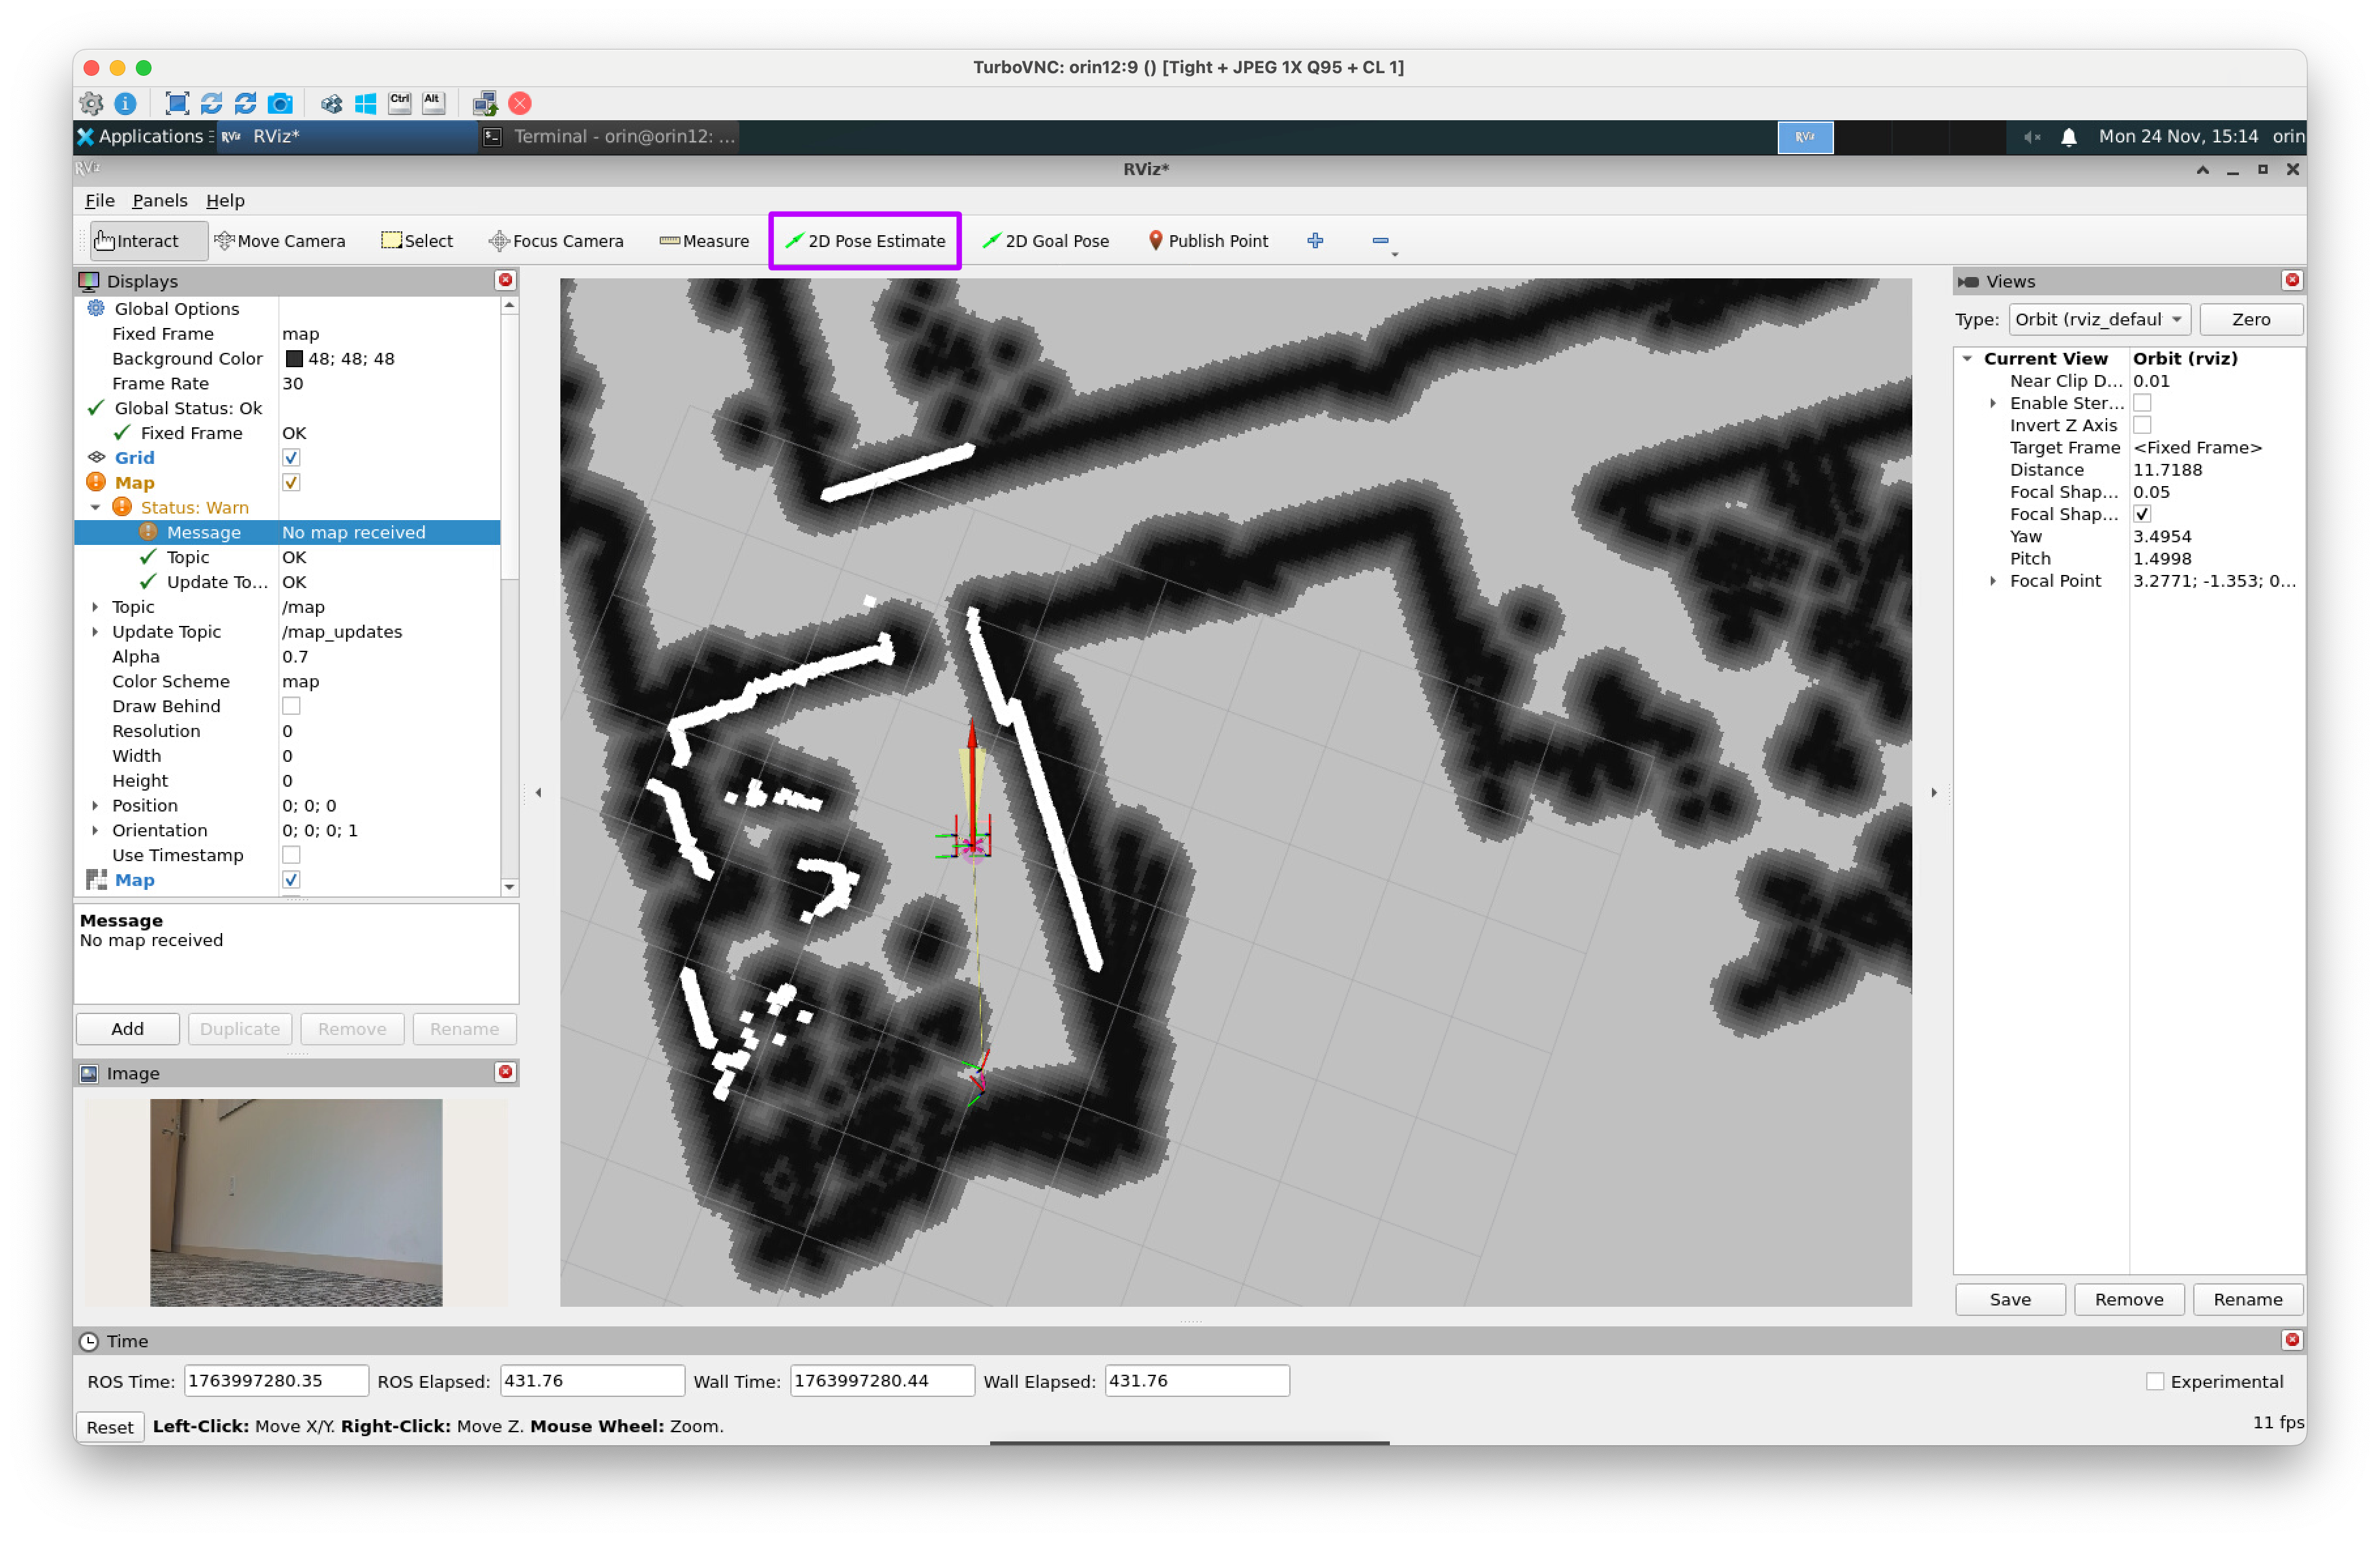Choose the Publish Point tool
This screenshot has width=2380, height=1542.
coord(1207,241)
